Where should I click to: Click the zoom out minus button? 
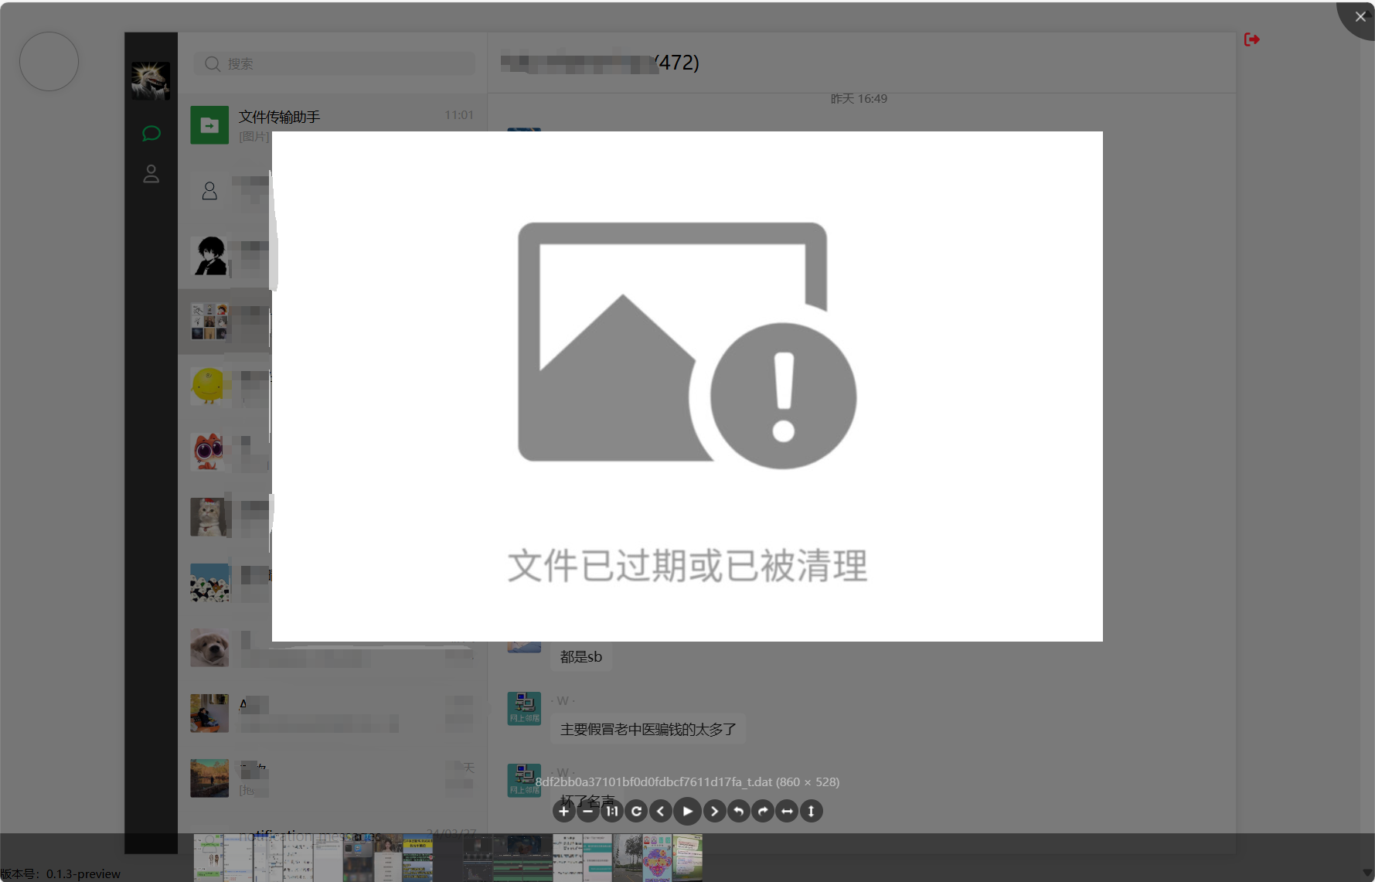coord(588,811)
